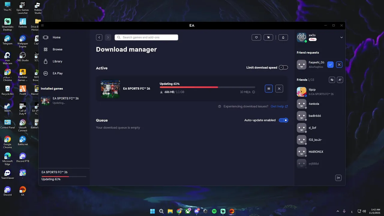Screen dimensions: 384x216
Task: Open friend d_3zf in friends list
Action: tap(320, 128)
